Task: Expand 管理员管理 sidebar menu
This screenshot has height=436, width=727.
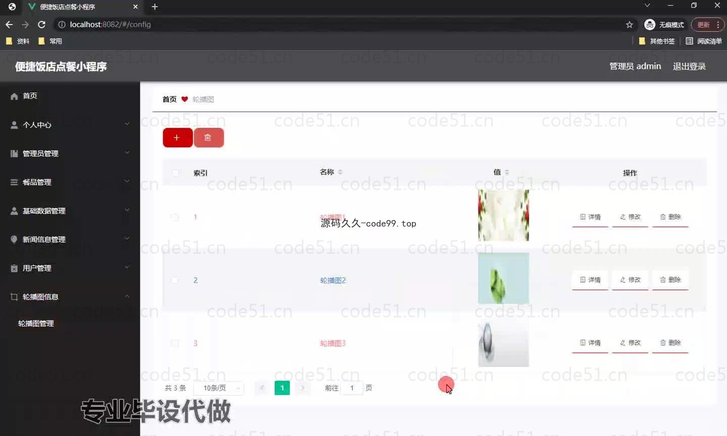Action: tap(70, 153)
